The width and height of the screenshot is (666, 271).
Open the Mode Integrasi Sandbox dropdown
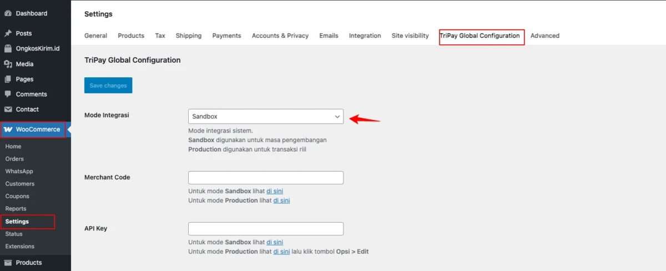coord(266,117)
